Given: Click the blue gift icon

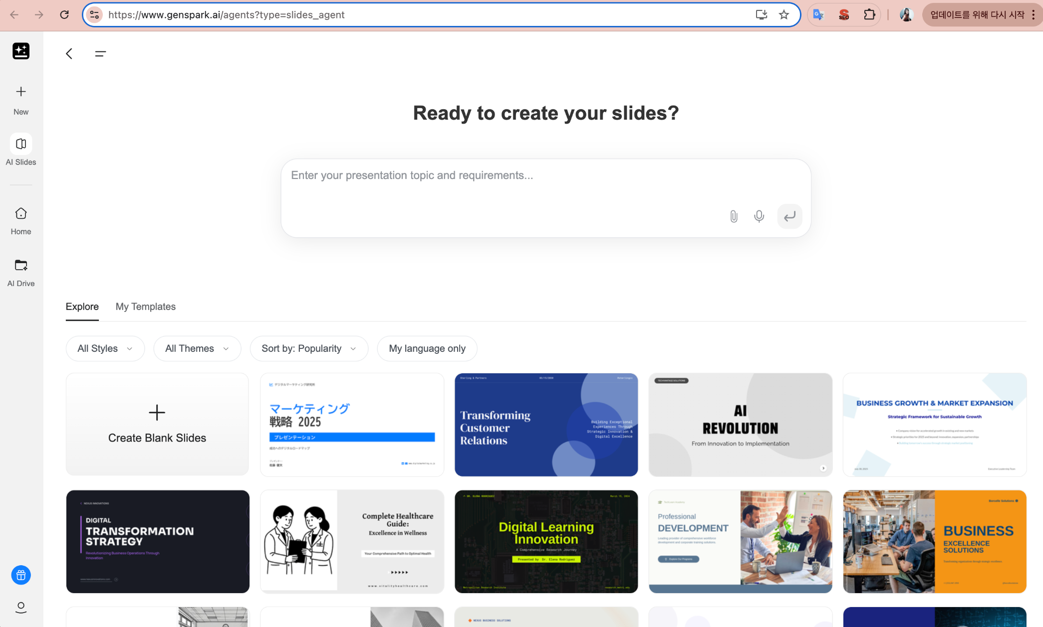Looking at the screenshot, I should coord(21,575).
